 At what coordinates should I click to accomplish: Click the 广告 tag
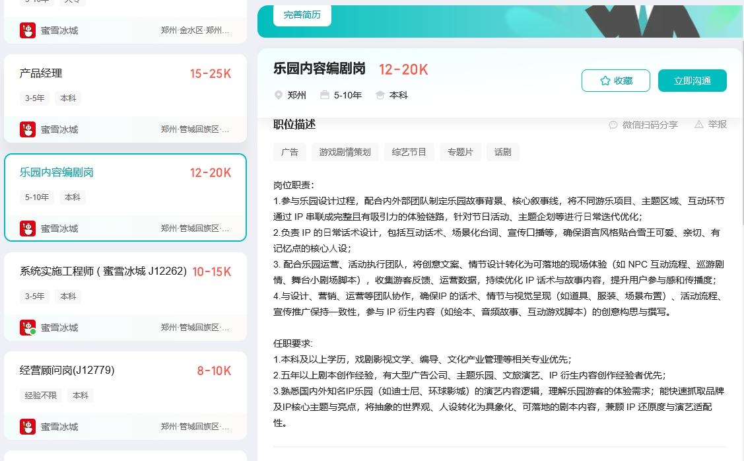(x=289, y=152)
